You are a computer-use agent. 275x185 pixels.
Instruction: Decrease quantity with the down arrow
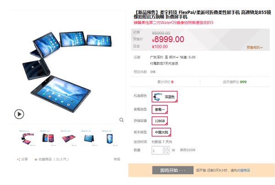click(167, 152)
